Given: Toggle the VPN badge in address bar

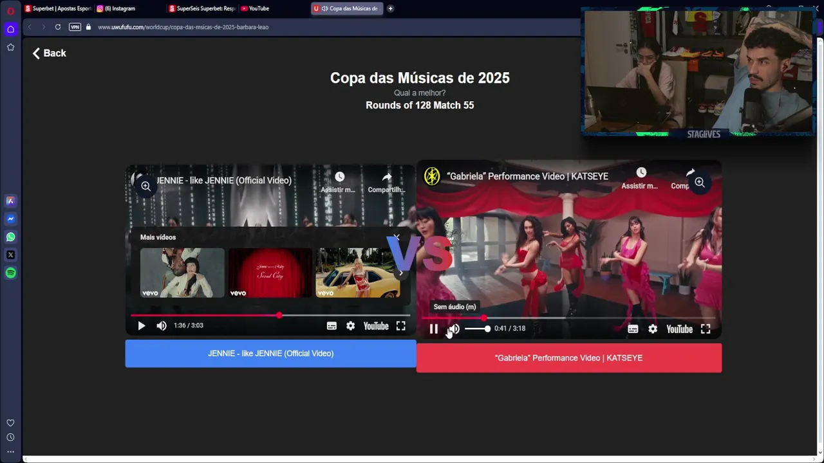Looking at the screenshot, I should (75, 27).
